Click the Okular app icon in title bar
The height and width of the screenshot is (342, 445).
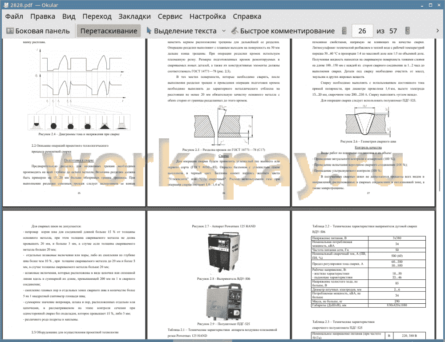(5, 5)
